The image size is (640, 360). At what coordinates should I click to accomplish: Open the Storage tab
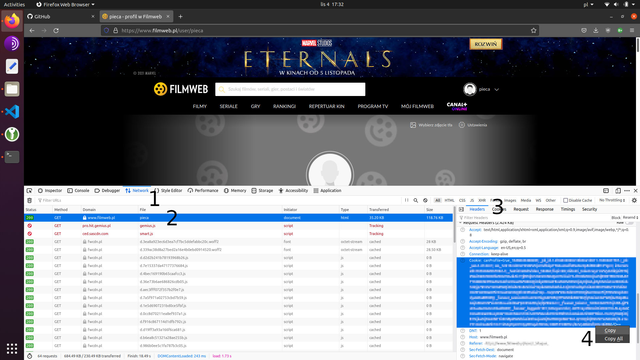[x=262, y=191]
